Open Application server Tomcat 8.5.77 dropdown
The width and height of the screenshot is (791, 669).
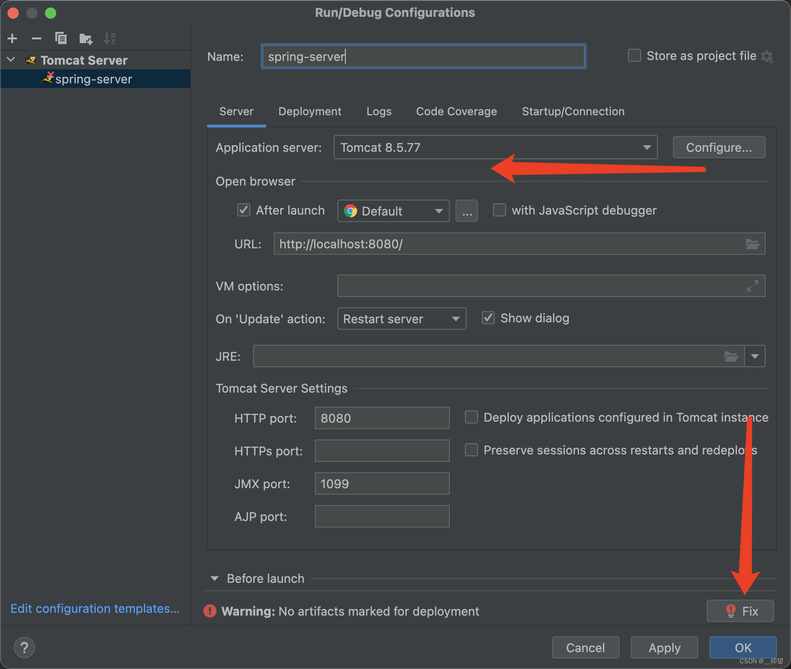point(496,148)
